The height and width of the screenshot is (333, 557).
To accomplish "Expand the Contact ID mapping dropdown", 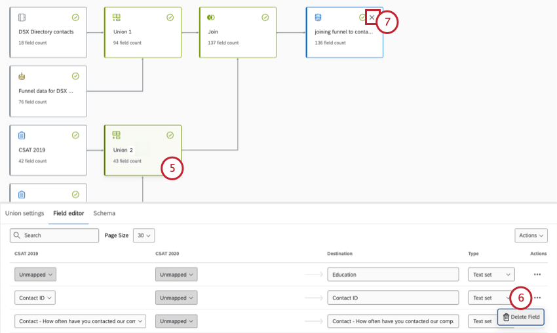I will coord(36,298).
